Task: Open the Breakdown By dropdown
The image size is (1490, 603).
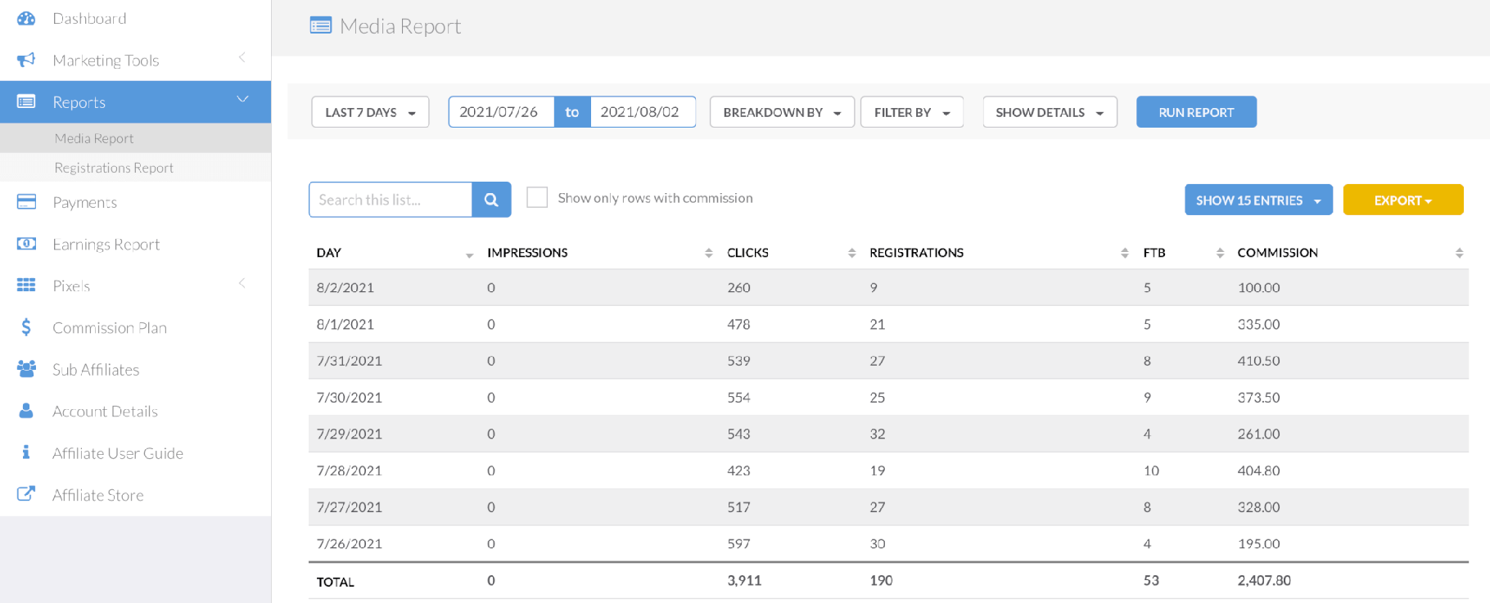Action: click(782, 112)
